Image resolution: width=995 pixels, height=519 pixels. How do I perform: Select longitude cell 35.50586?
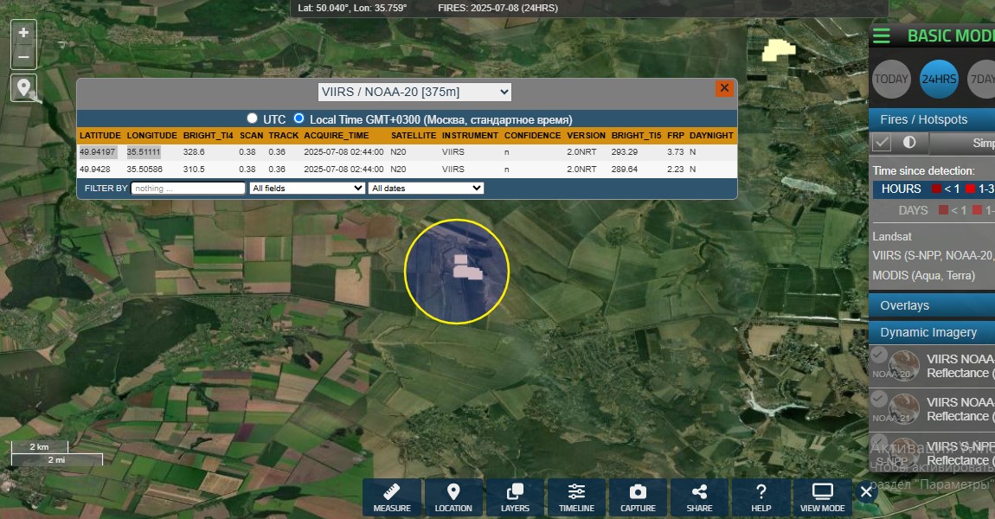tap(144, 170)
